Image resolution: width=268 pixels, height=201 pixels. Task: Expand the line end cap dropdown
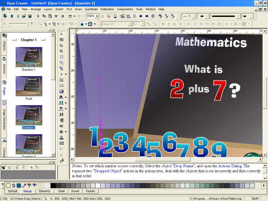point(251,16)
